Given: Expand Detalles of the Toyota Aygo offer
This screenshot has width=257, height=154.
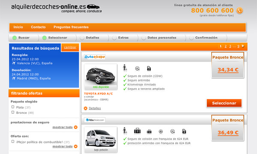Looking at the screenshot, I should (x=95, y=108).
